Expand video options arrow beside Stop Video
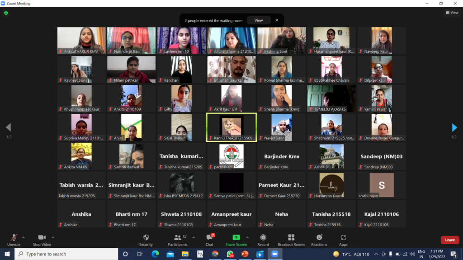This screenshot has width=463, height=260. [x=53, y=237]
